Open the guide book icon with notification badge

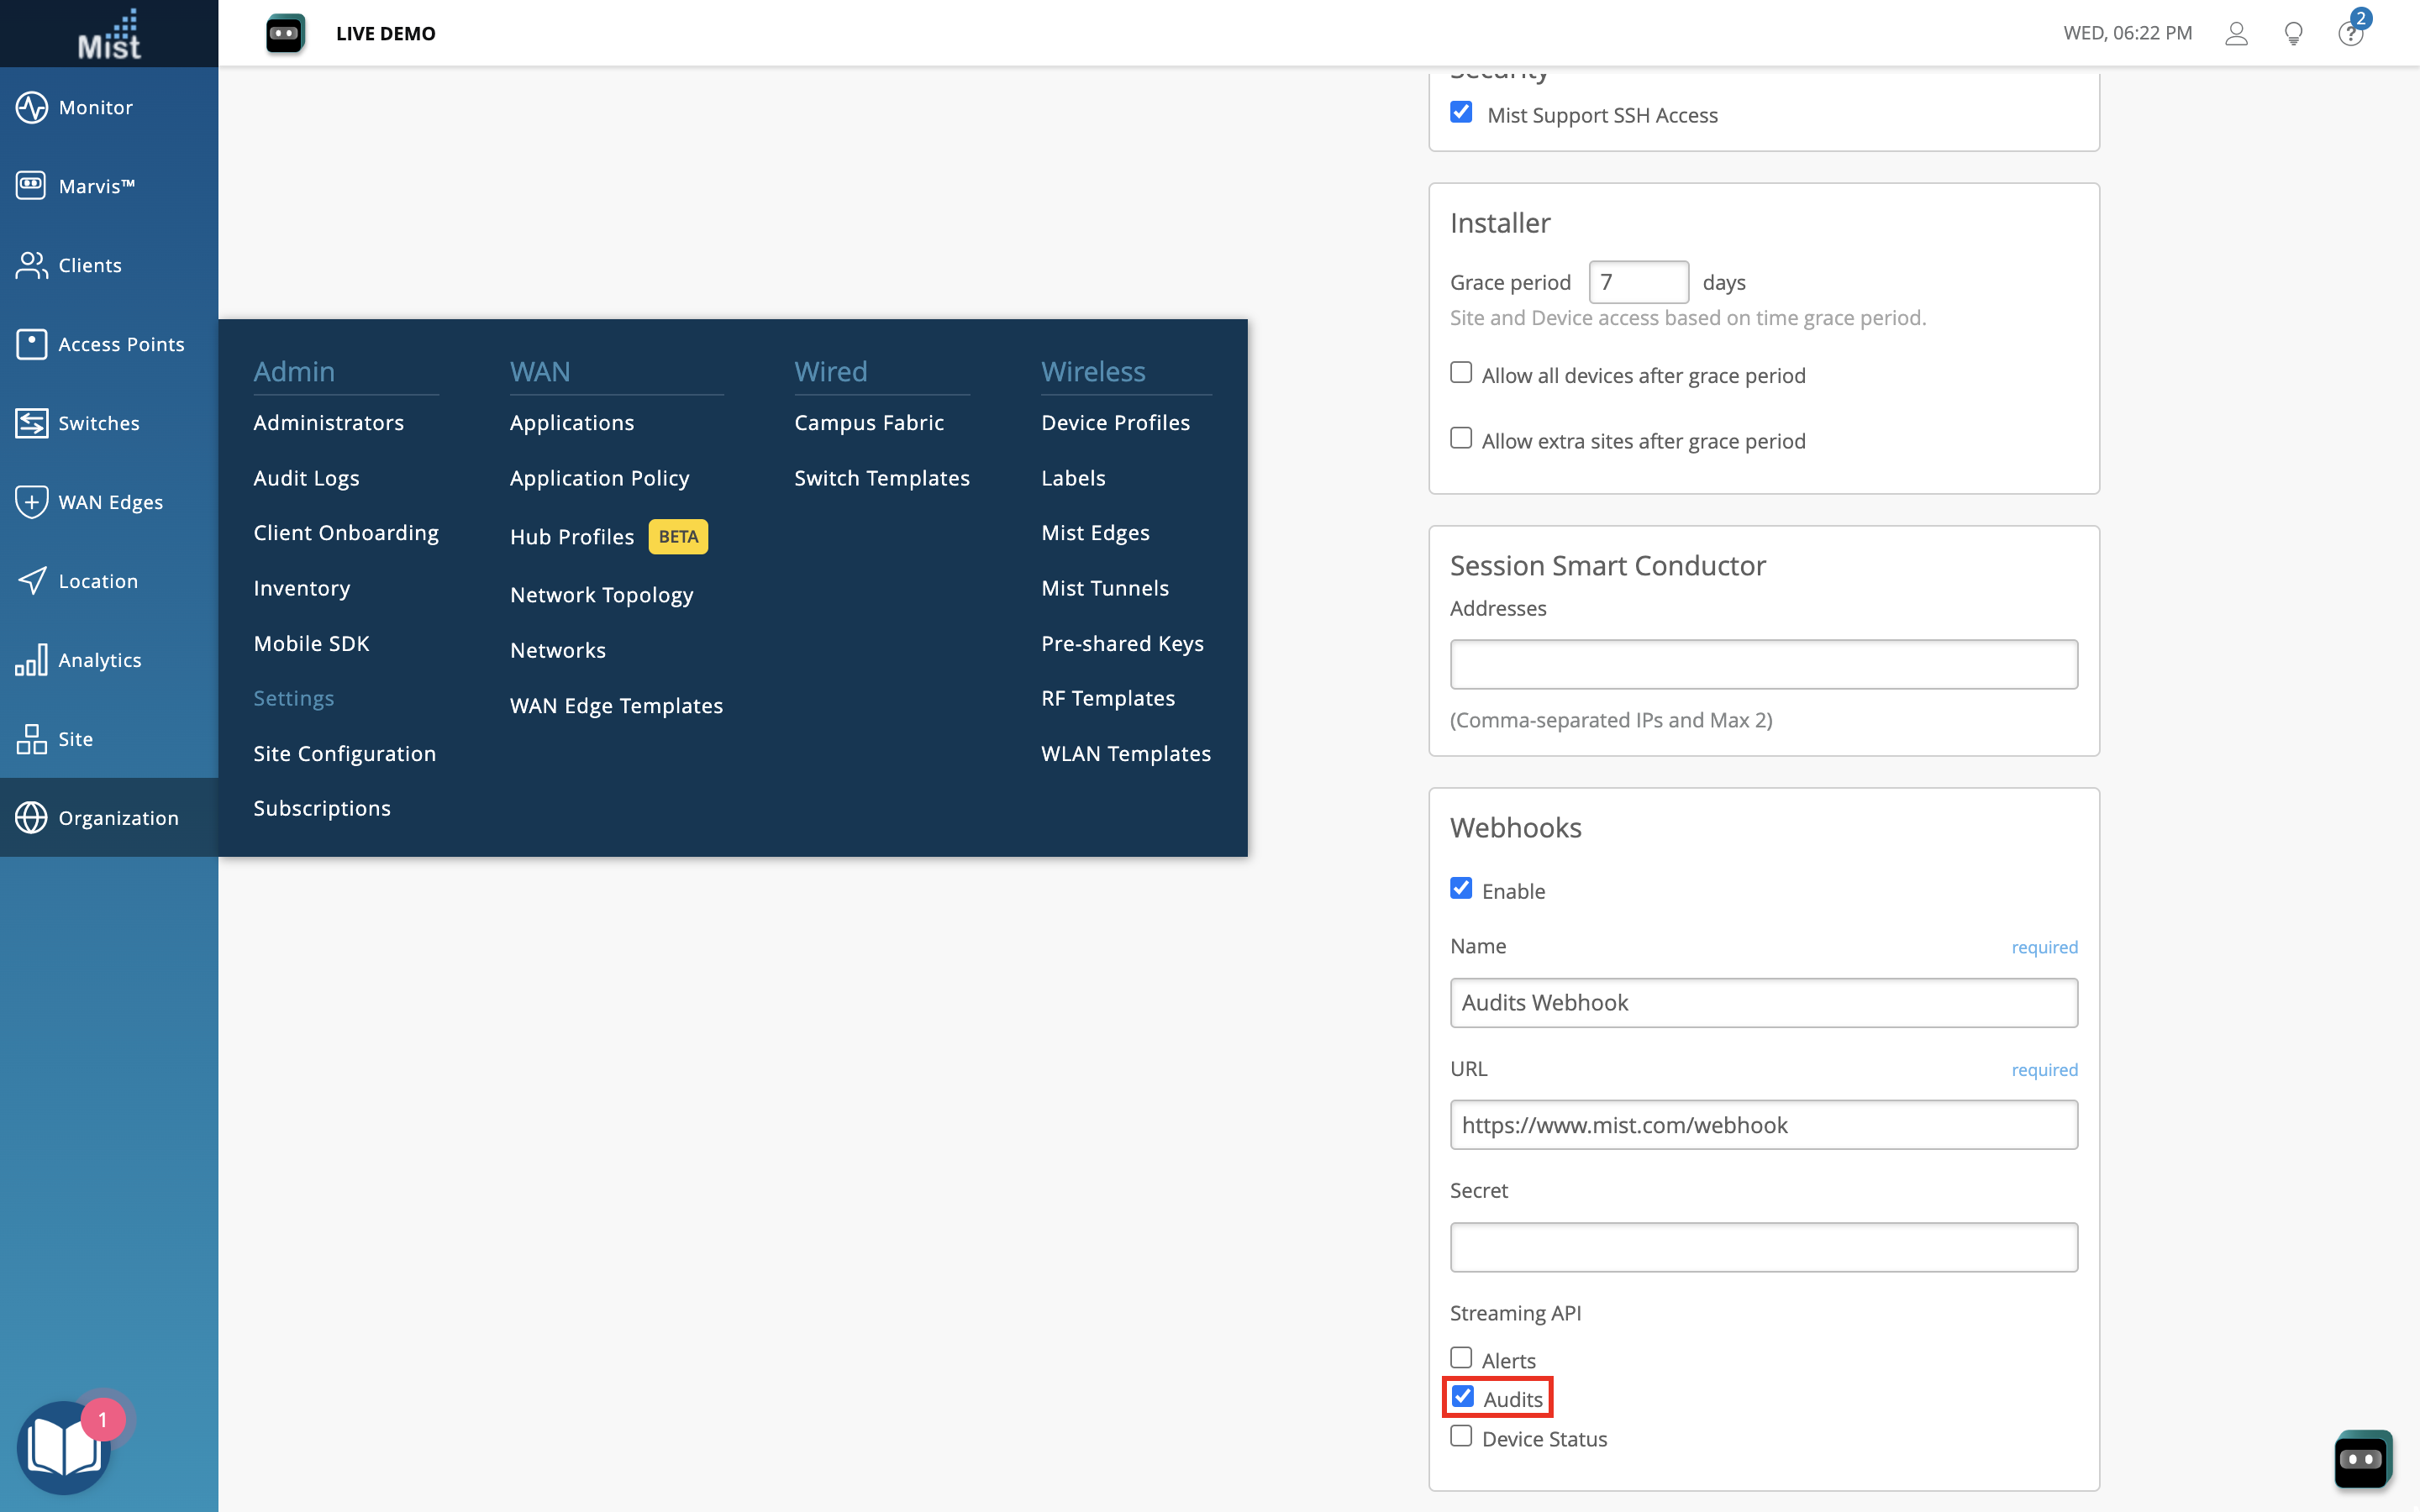[64, 1447]
